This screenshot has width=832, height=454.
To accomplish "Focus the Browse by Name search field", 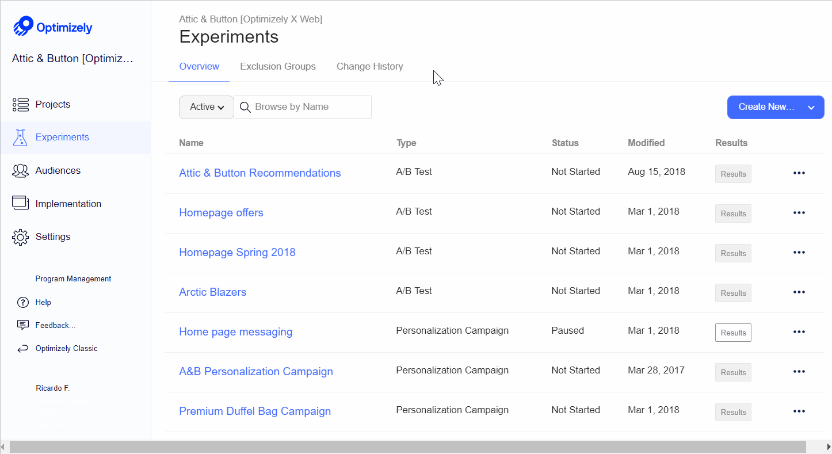I will [303, 107].
